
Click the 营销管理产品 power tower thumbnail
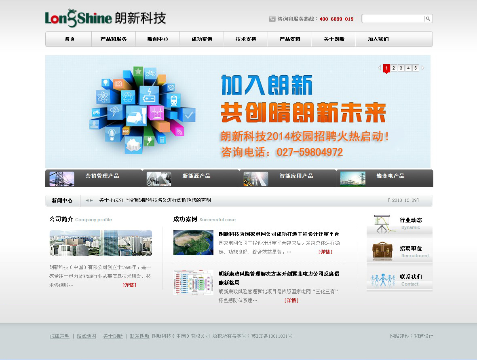click(62, 179)
